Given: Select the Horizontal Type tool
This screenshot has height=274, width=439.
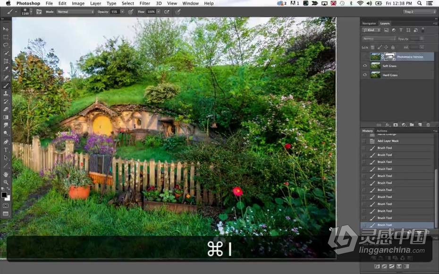Looking at the screenshot, I should tap(6, 150).
